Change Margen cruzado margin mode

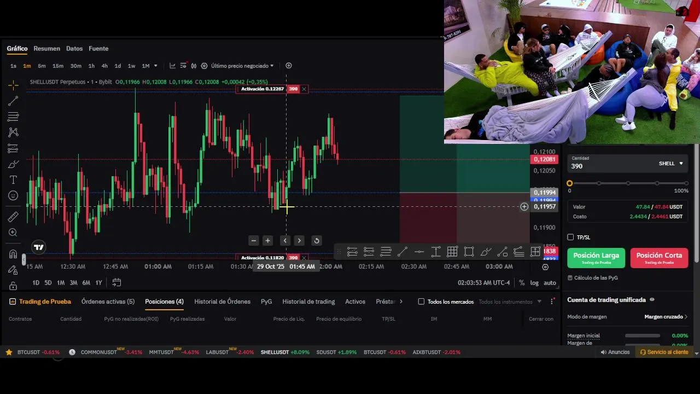click(666, 317)
